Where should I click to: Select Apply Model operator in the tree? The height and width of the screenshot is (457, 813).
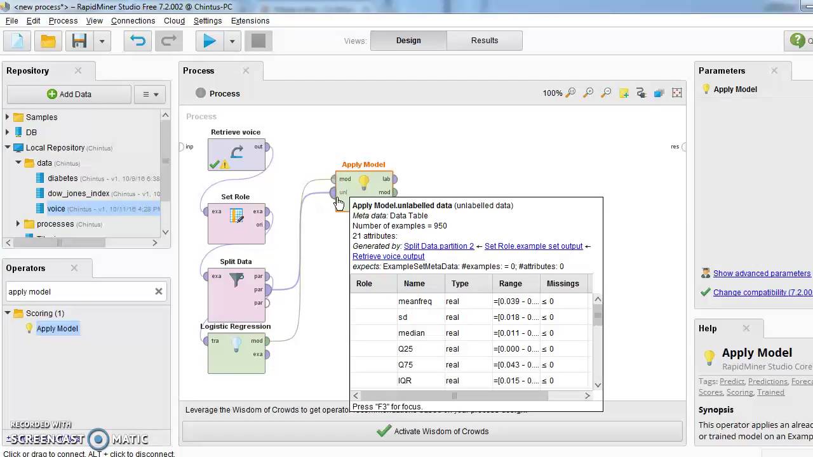[x=57, y=328]
